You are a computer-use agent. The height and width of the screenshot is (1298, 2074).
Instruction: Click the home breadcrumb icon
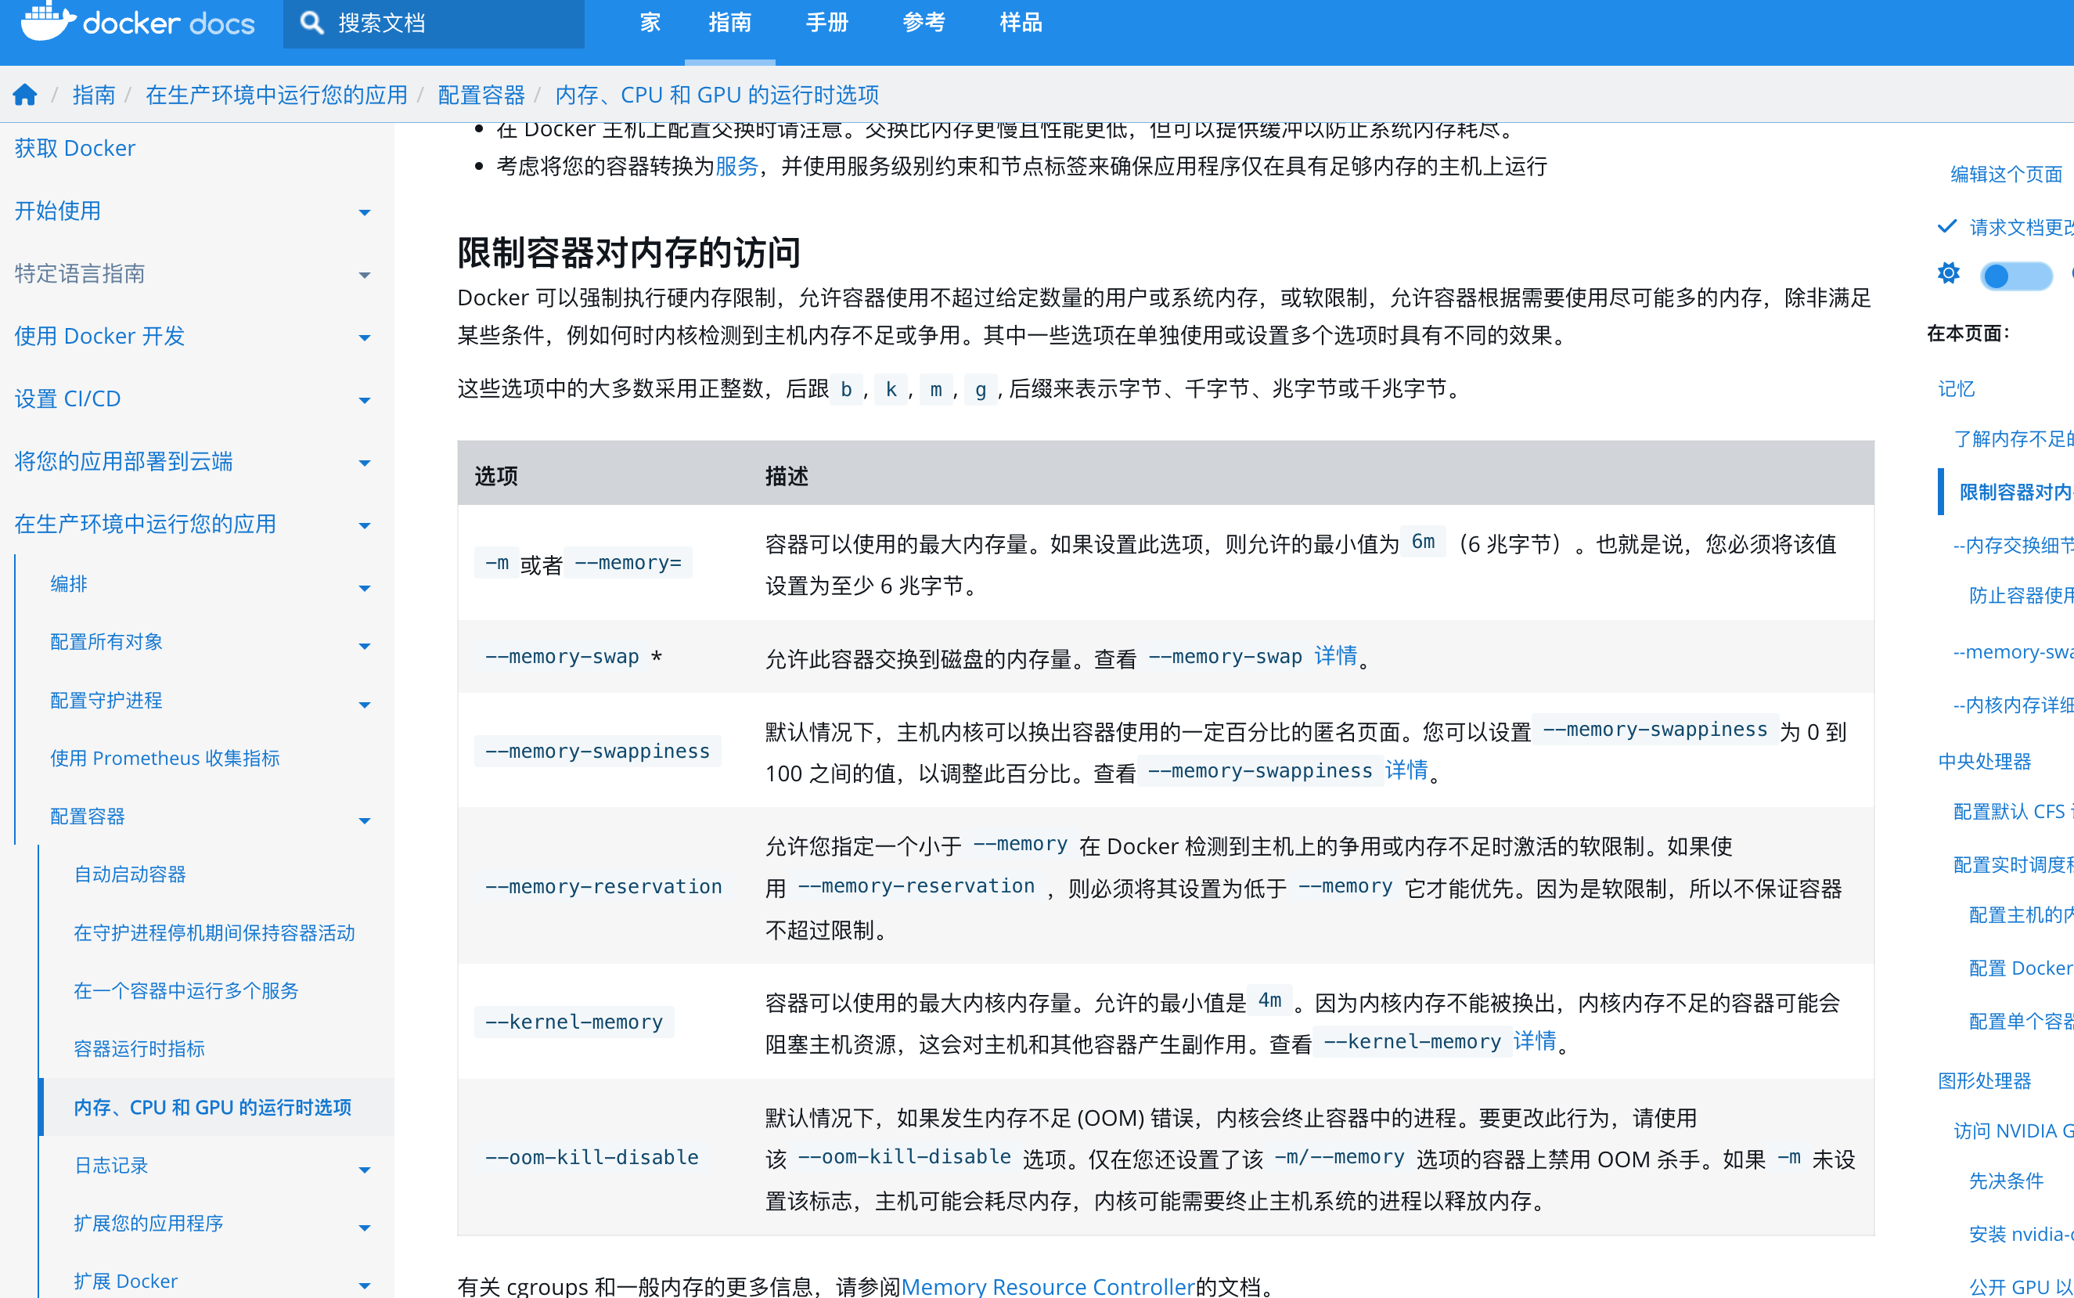[25, 95]
